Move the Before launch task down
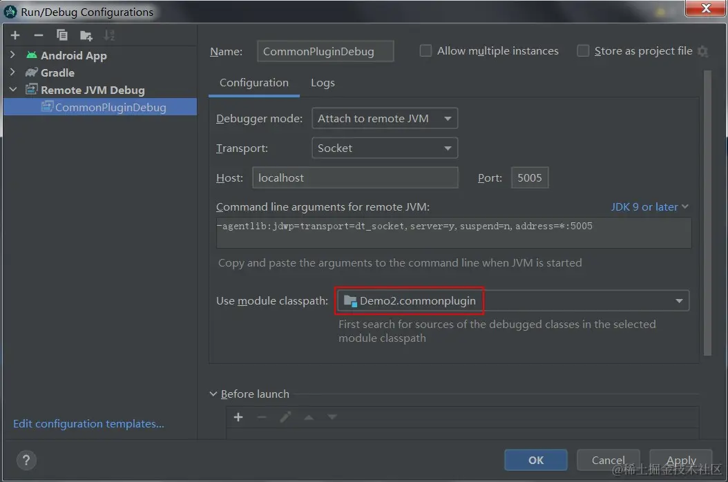 (332, 417)
